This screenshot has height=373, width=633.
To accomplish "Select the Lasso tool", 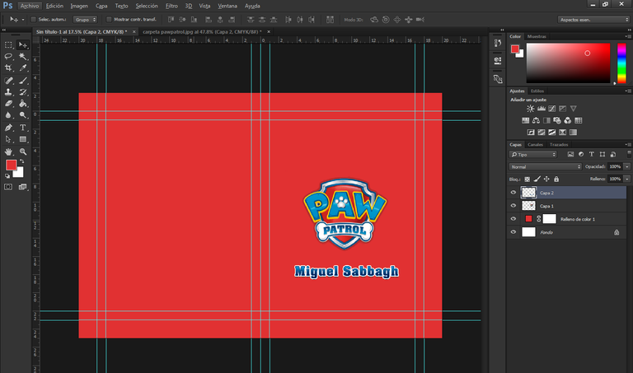I will (8, 57).
